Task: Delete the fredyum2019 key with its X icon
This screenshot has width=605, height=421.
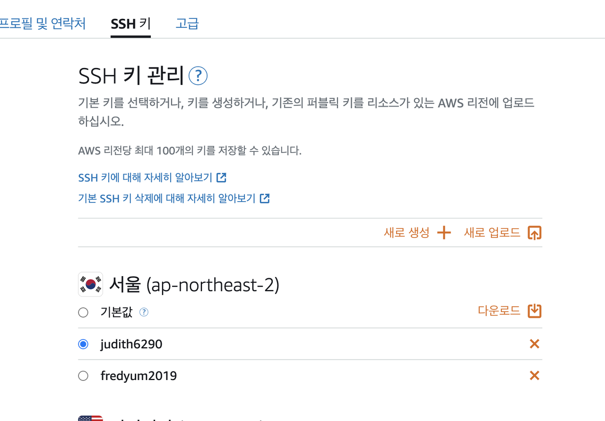Action: tap(535, 376)
